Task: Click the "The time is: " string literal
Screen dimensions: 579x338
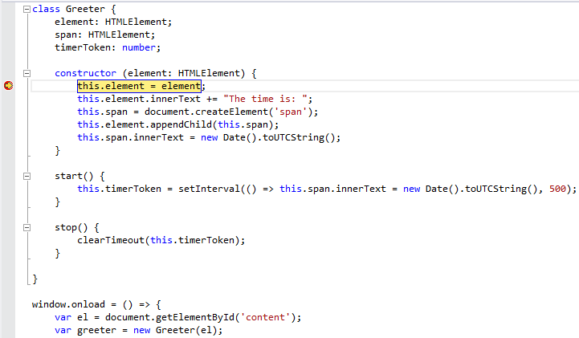Action: coord(265,99)
